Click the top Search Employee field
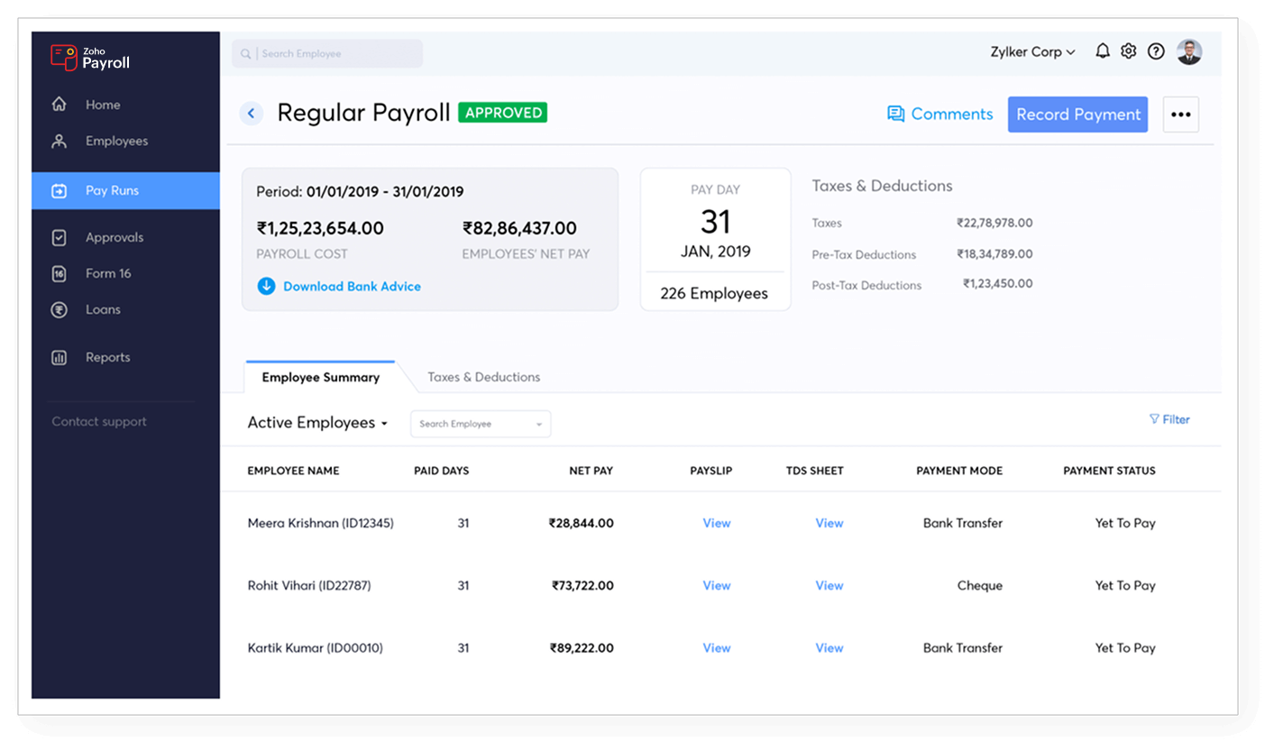 click(327, 54)
